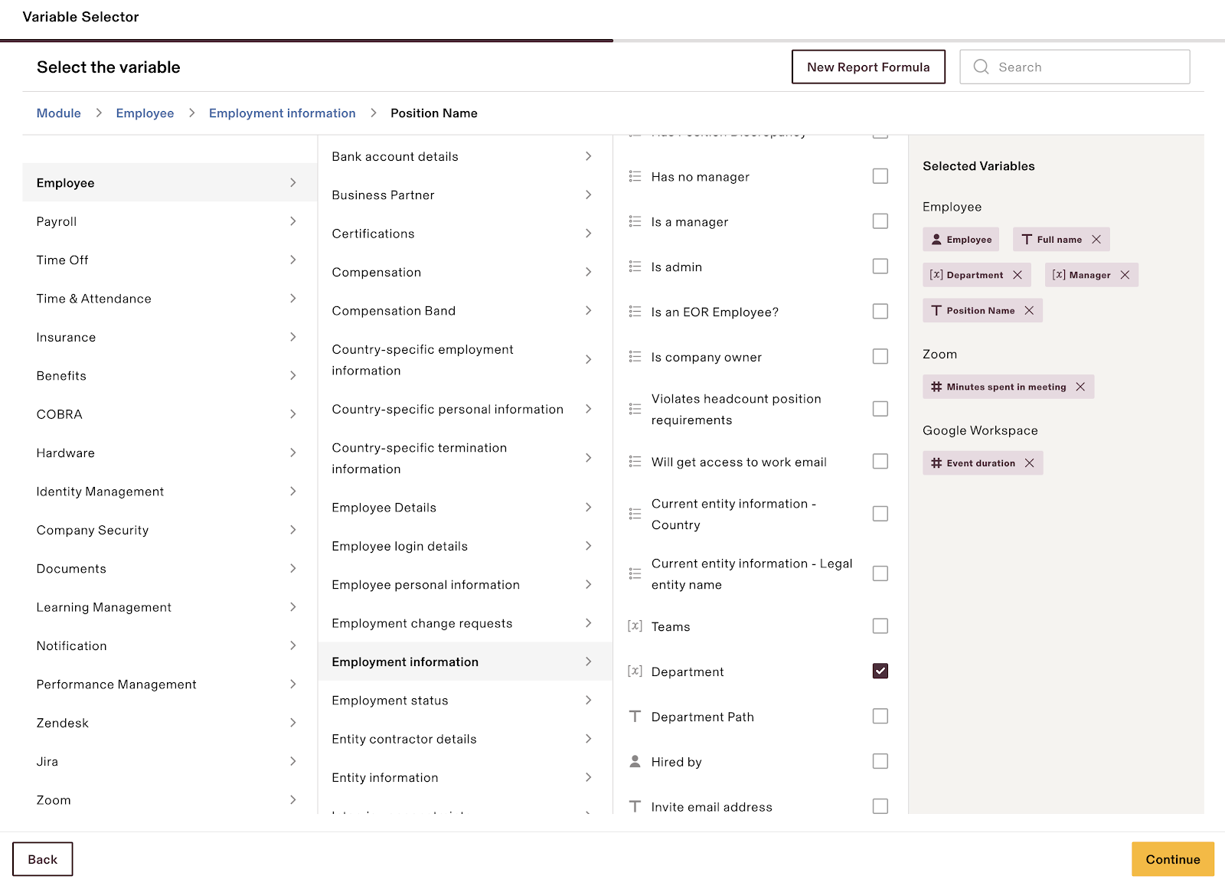1225x879 pixels.
Task: Check the Invite email address checkbox
Action: pos(880,806)
